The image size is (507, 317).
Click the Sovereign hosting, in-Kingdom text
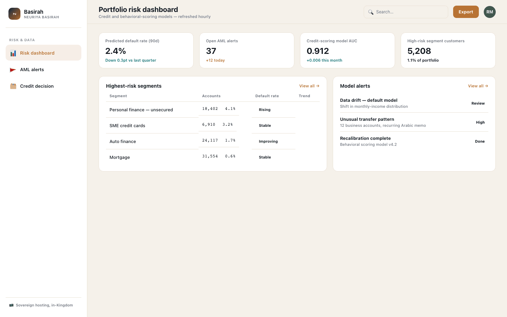[x=44, y=305]
